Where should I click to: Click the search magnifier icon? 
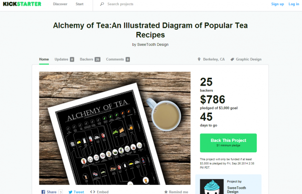coord(102,4)
